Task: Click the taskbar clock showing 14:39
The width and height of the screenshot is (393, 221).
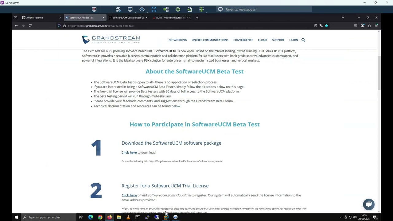Action: (x=364, y=217)
